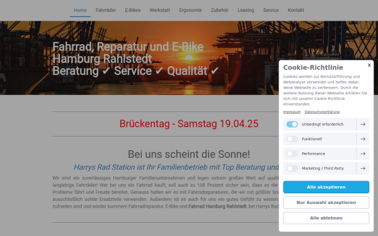Close the Cookie-Richtlinie dialog with the X
The height and width of the screenshot is (236, 378).
pyautogui.click(x=369, y=65)
